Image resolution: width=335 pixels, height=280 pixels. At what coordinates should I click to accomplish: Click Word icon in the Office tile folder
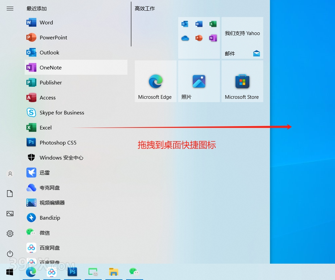[199, 24]
